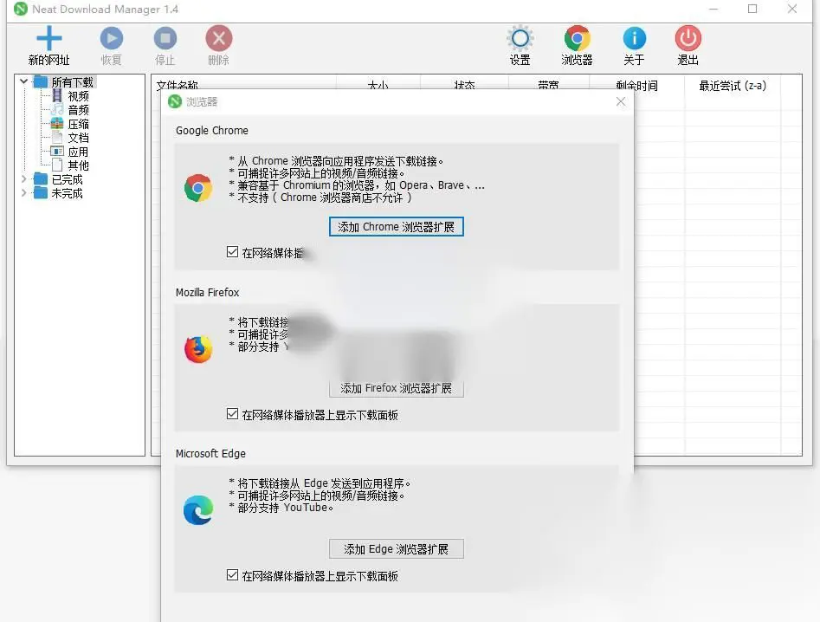Close the 浏览器 dialog
Screen dimensions: 820x622
coord(621,101)
